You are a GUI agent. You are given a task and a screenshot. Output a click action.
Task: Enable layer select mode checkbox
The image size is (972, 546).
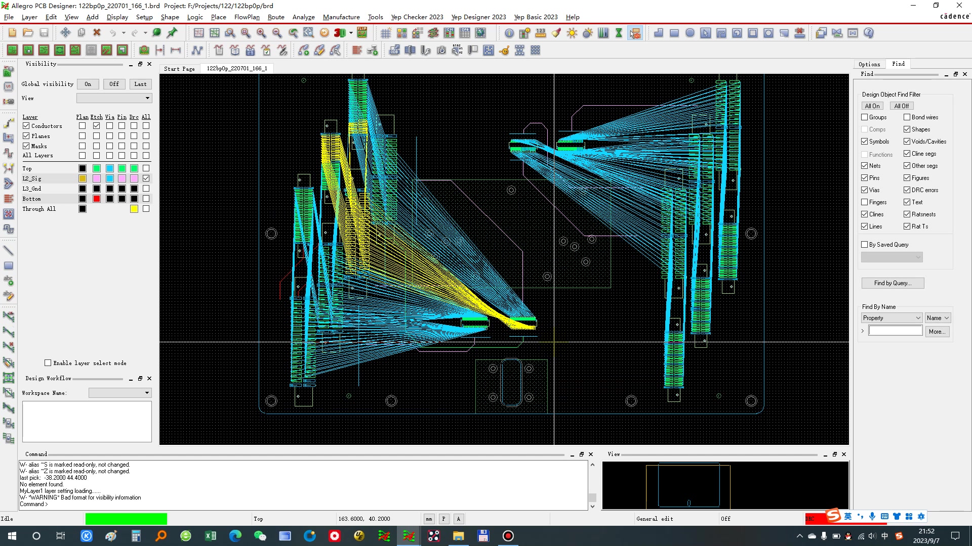[48, 363]
